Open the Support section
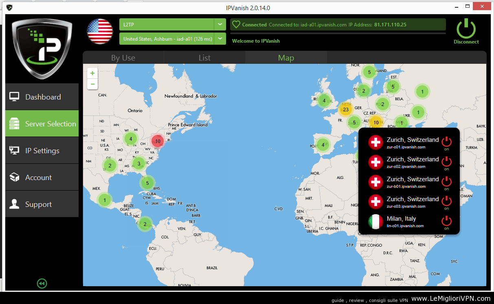The height and width of the screenshot is (304, 494). point(42,204)
